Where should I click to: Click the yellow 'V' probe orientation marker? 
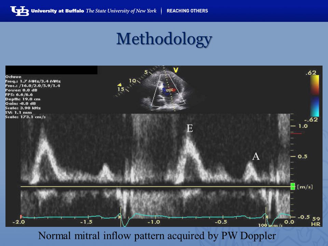click(176, 70)
